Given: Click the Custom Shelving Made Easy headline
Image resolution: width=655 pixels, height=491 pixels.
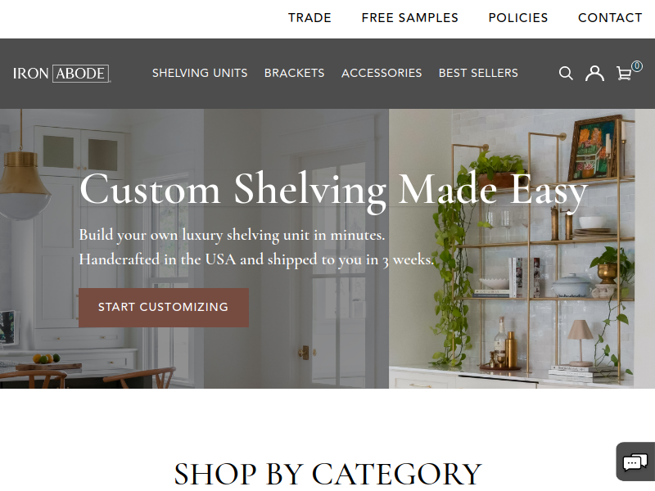Looking at the screenshot, I should pos(333,191).
